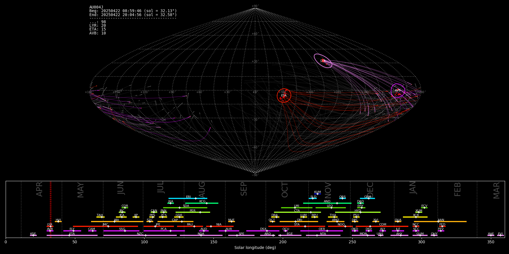This screenshot has width=509, height=254.
Task: Click the QUA shower label in timeline
Action: coord(398,220)
